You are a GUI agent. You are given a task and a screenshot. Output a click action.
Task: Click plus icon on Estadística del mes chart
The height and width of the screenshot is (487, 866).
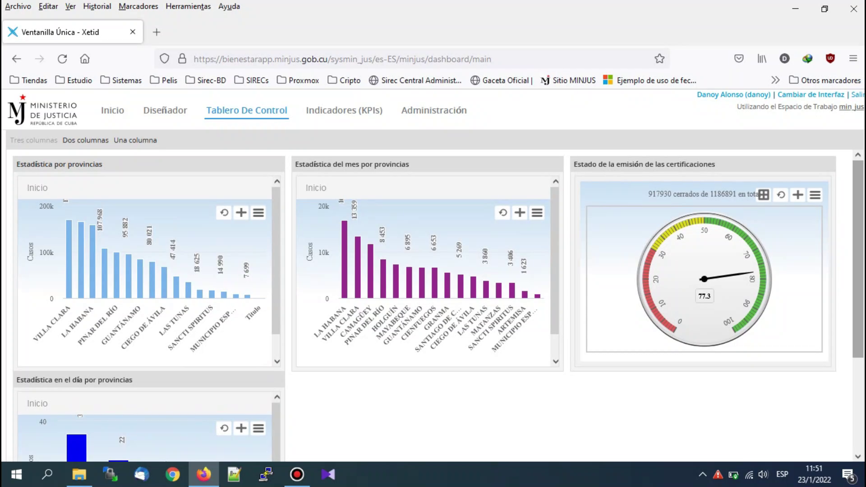pyautogui.click(x=520, y=212)
